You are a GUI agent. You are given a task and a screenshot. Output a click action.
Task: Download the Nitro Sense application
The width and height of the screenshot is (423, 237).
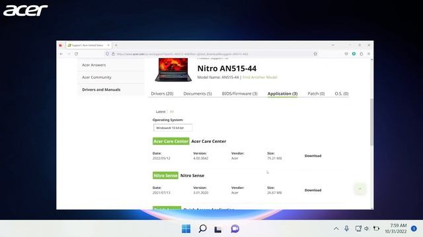point(313,190)
